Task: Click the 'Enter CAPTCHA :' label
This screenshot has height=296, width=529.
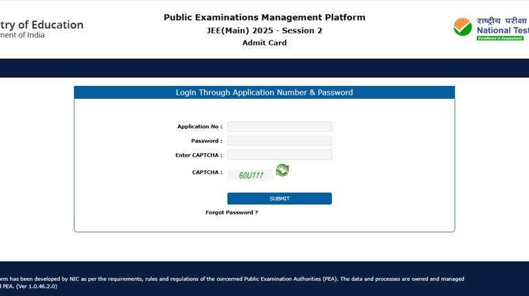Action: pyautogui.click(x=199, y=155)
